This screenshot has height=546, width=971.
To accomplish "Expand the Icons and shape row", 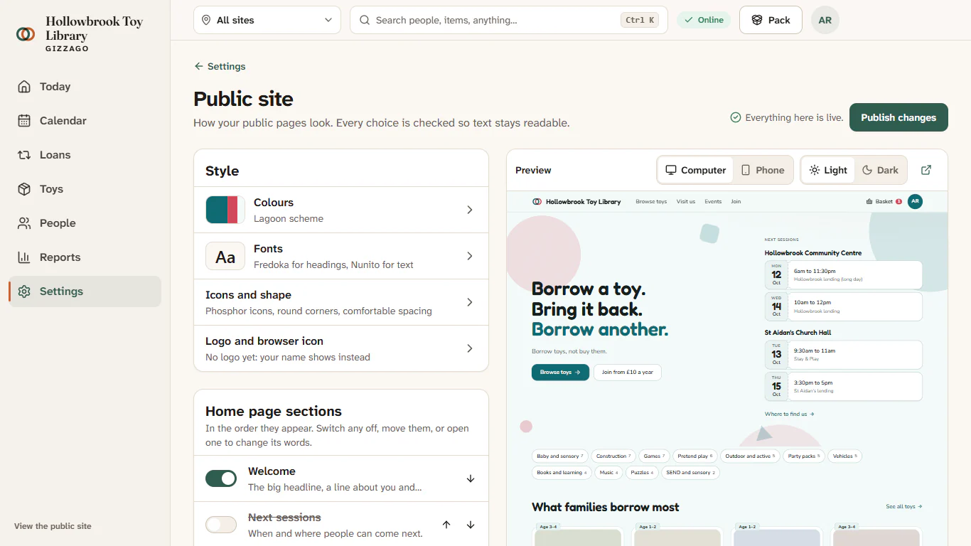I will pos(341,302).
